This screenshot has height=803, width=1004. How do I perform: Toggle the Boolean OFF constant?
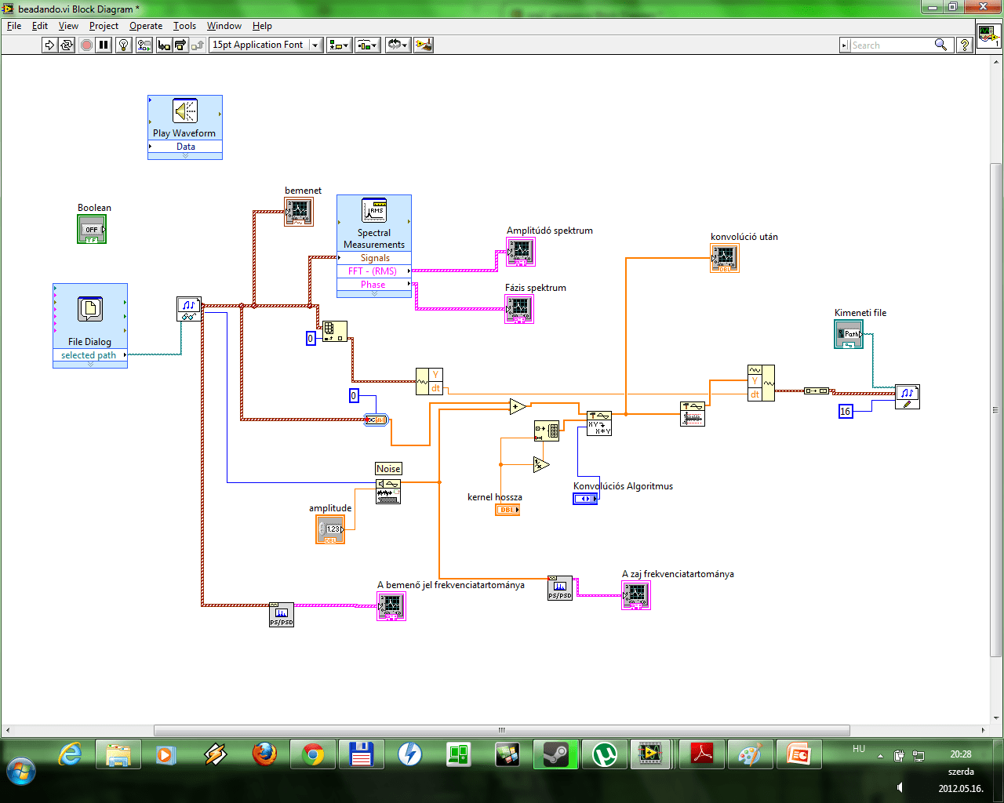(92, 230)
